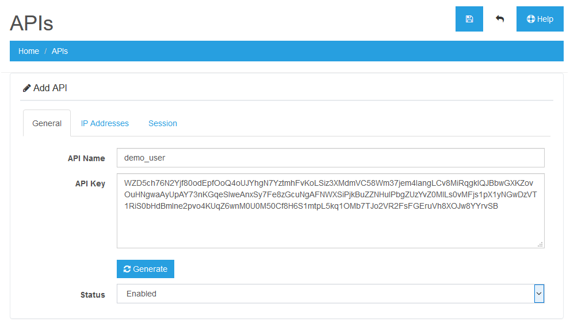Click the pencil icon beside Add API
The image size is (570, 320).
pyautogui.click(x=26, y=88)
